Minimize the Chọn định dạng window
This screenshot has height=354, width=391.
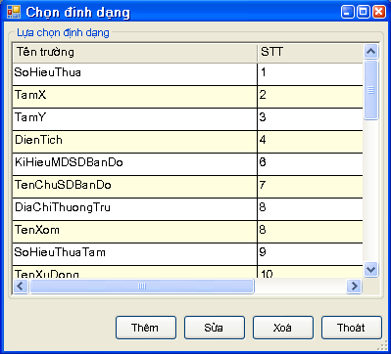tap(347, 12)
